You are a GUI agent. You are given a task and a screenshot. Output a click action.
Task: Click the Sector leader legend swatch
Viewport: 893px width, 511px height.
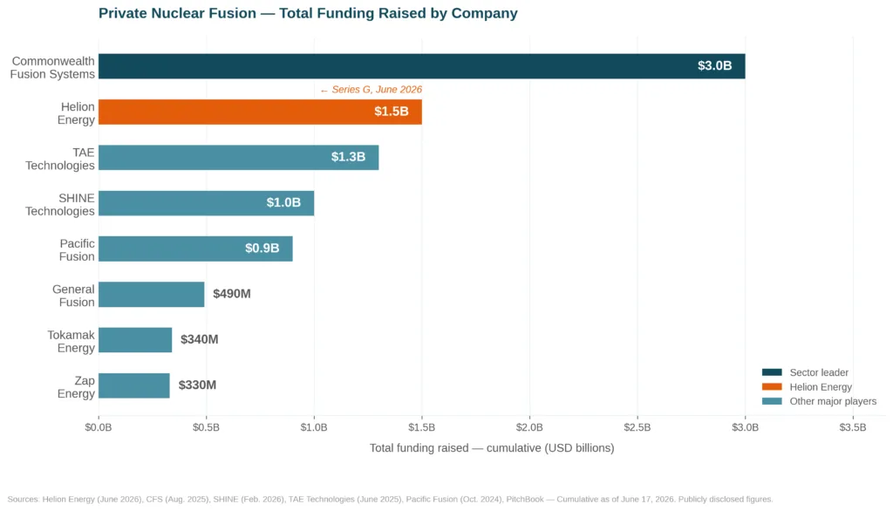click(x=772, y=372)
